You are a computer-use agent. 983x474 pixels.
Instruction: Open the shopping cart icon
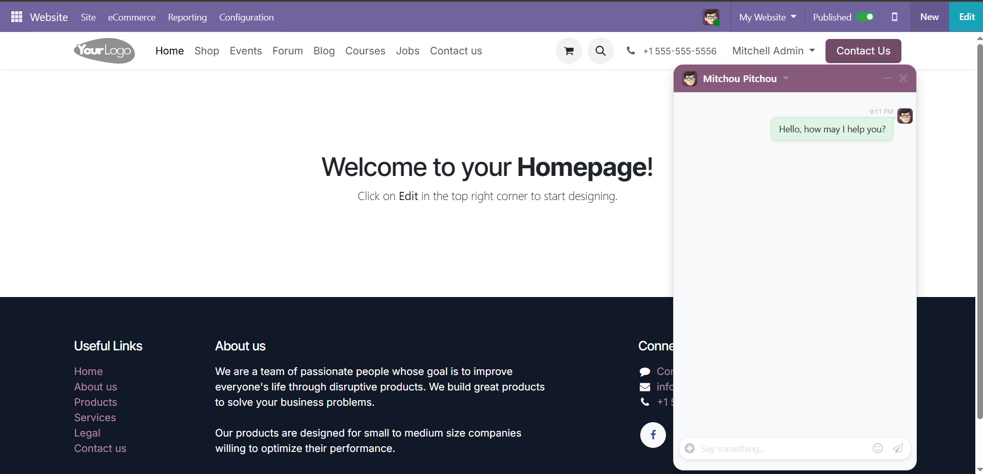[x=568, y=51]
